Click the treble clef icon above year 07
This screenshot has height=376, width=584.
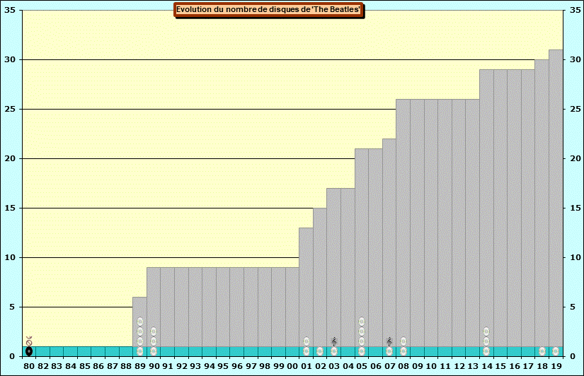(389, 341)
